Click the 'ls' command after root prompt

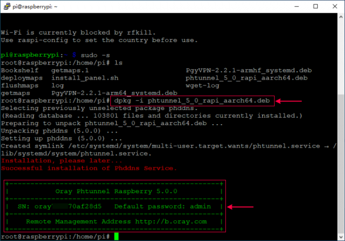click(118, 63)
